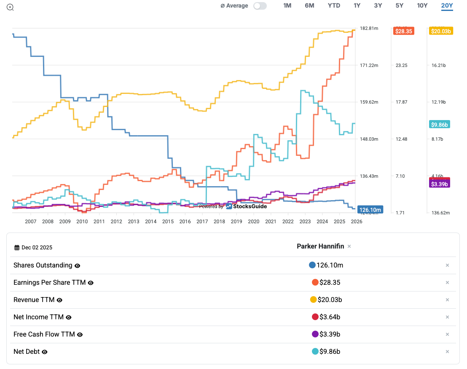Click the $28.35 EPS axis label
467x369 pixels.
click(x=404, y=31)
